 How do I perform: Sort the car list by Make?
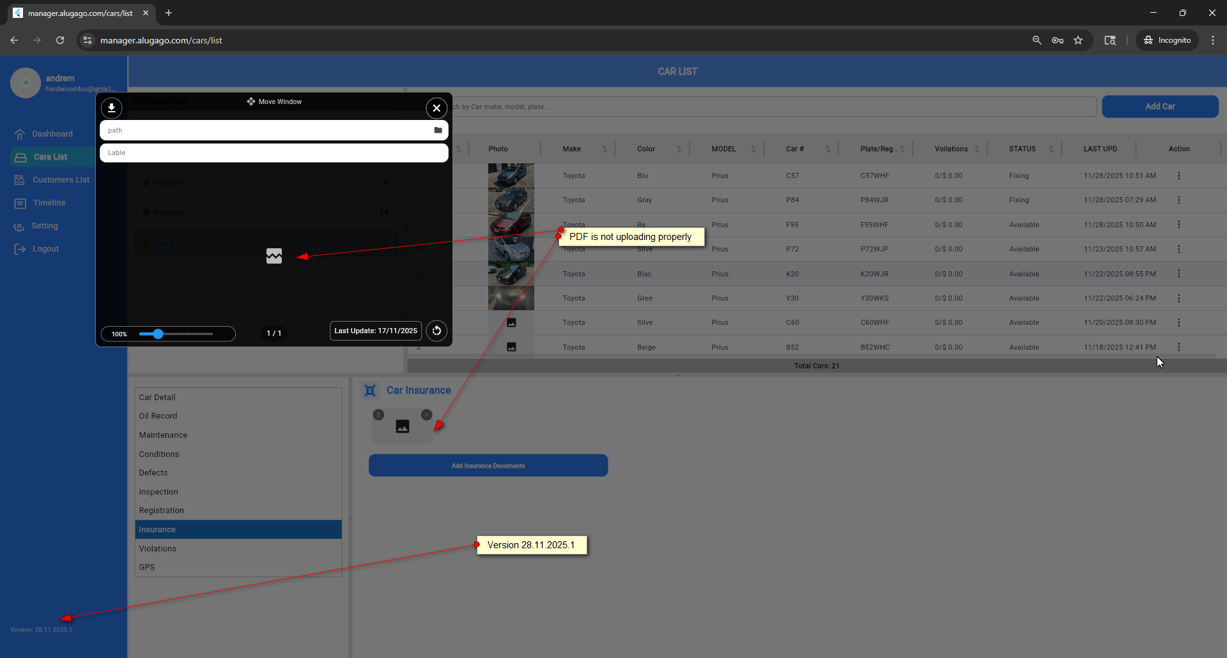(604, 149)
